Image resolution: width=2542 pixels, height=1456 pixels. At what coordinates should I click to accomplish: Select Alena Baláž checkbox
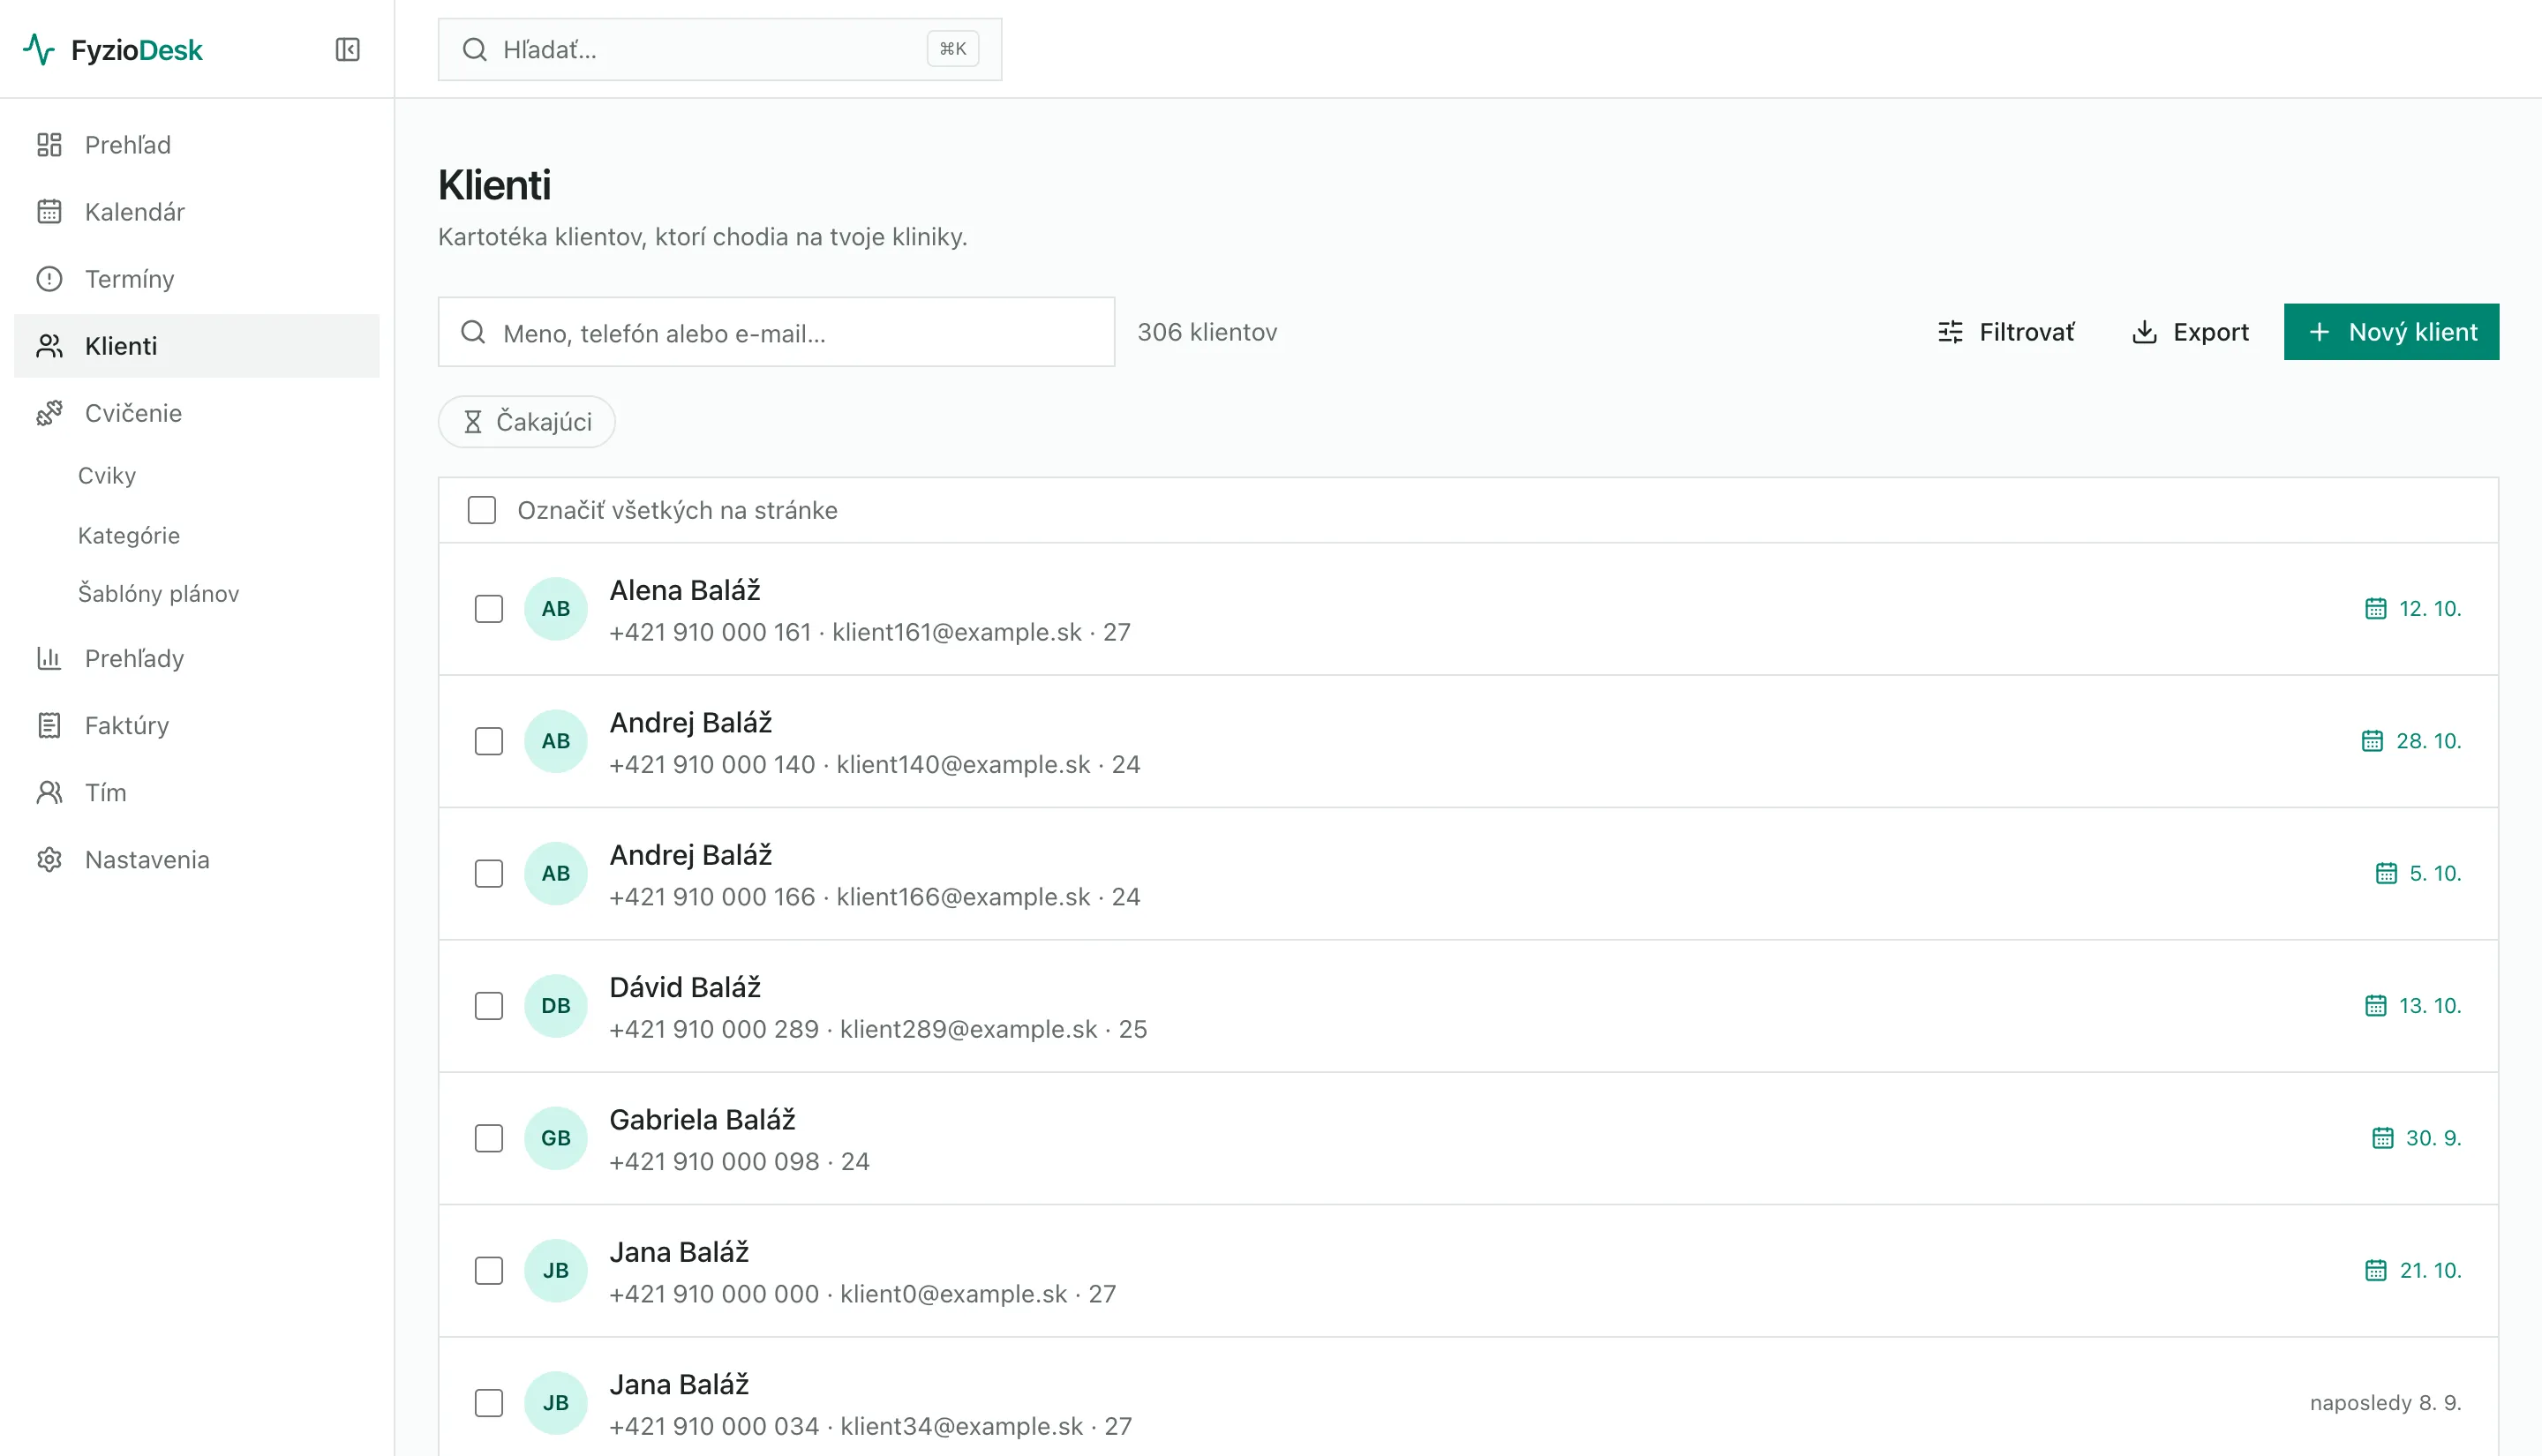coord(489,609)
